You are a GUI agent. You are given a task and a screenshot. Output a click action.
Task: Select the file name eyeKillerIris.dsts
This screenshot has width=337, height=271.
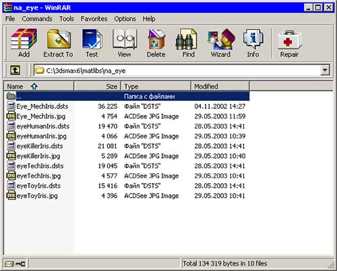tap(40, 146)
